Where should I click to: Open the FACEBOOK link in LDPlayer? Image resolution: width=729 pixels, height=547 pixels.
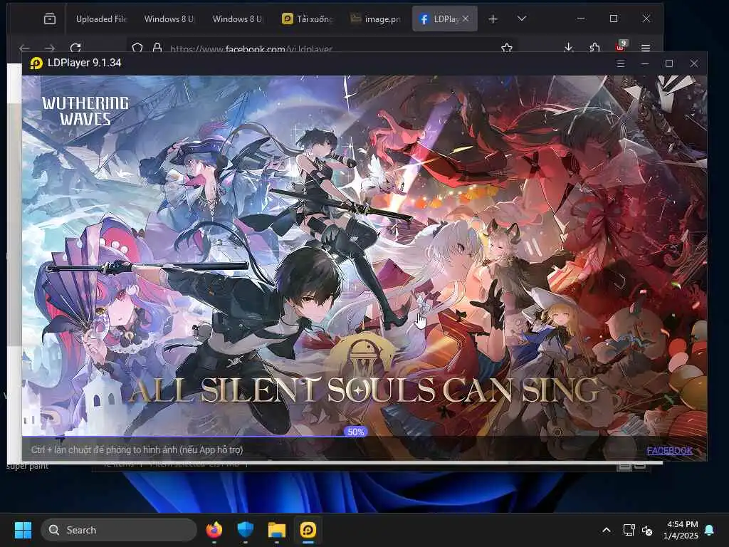coord(669,450)
